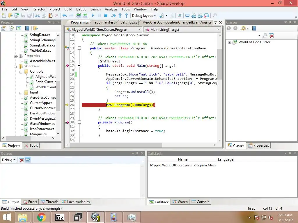The width and height of the screenshot is (298, 223).
Task: Switch to the Tools panel tab
Action: point(31,145)
